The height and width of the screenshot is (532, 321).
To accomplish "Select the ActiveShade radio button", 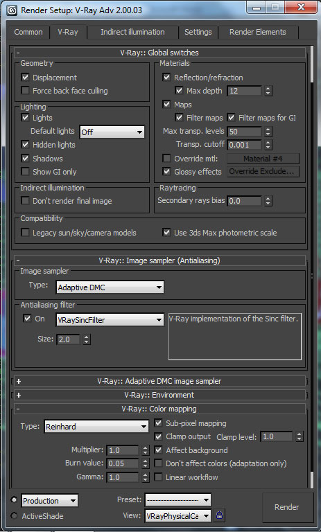I will tap(14, 515).
